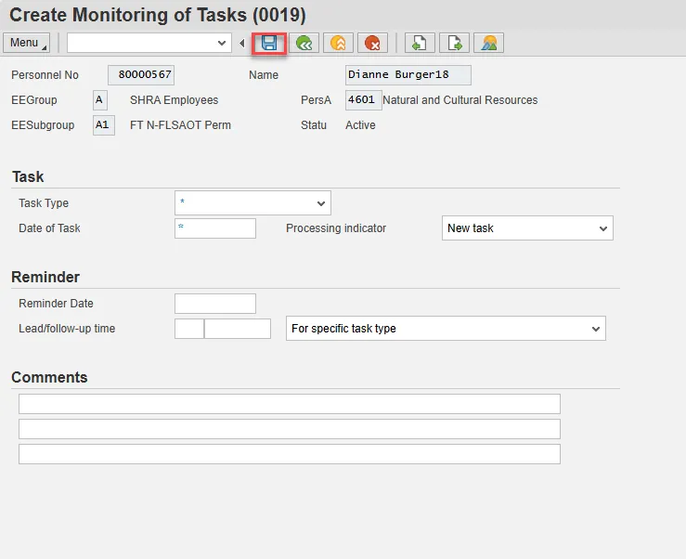
Task: Go to previous record icon
Action: pyautogui.click(x=420, y=43)
